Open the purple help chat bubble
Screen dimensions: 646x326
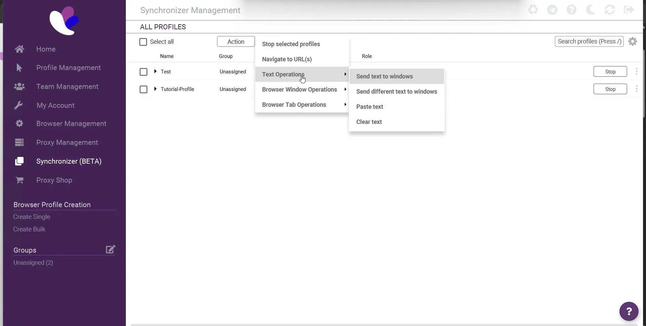629,311
